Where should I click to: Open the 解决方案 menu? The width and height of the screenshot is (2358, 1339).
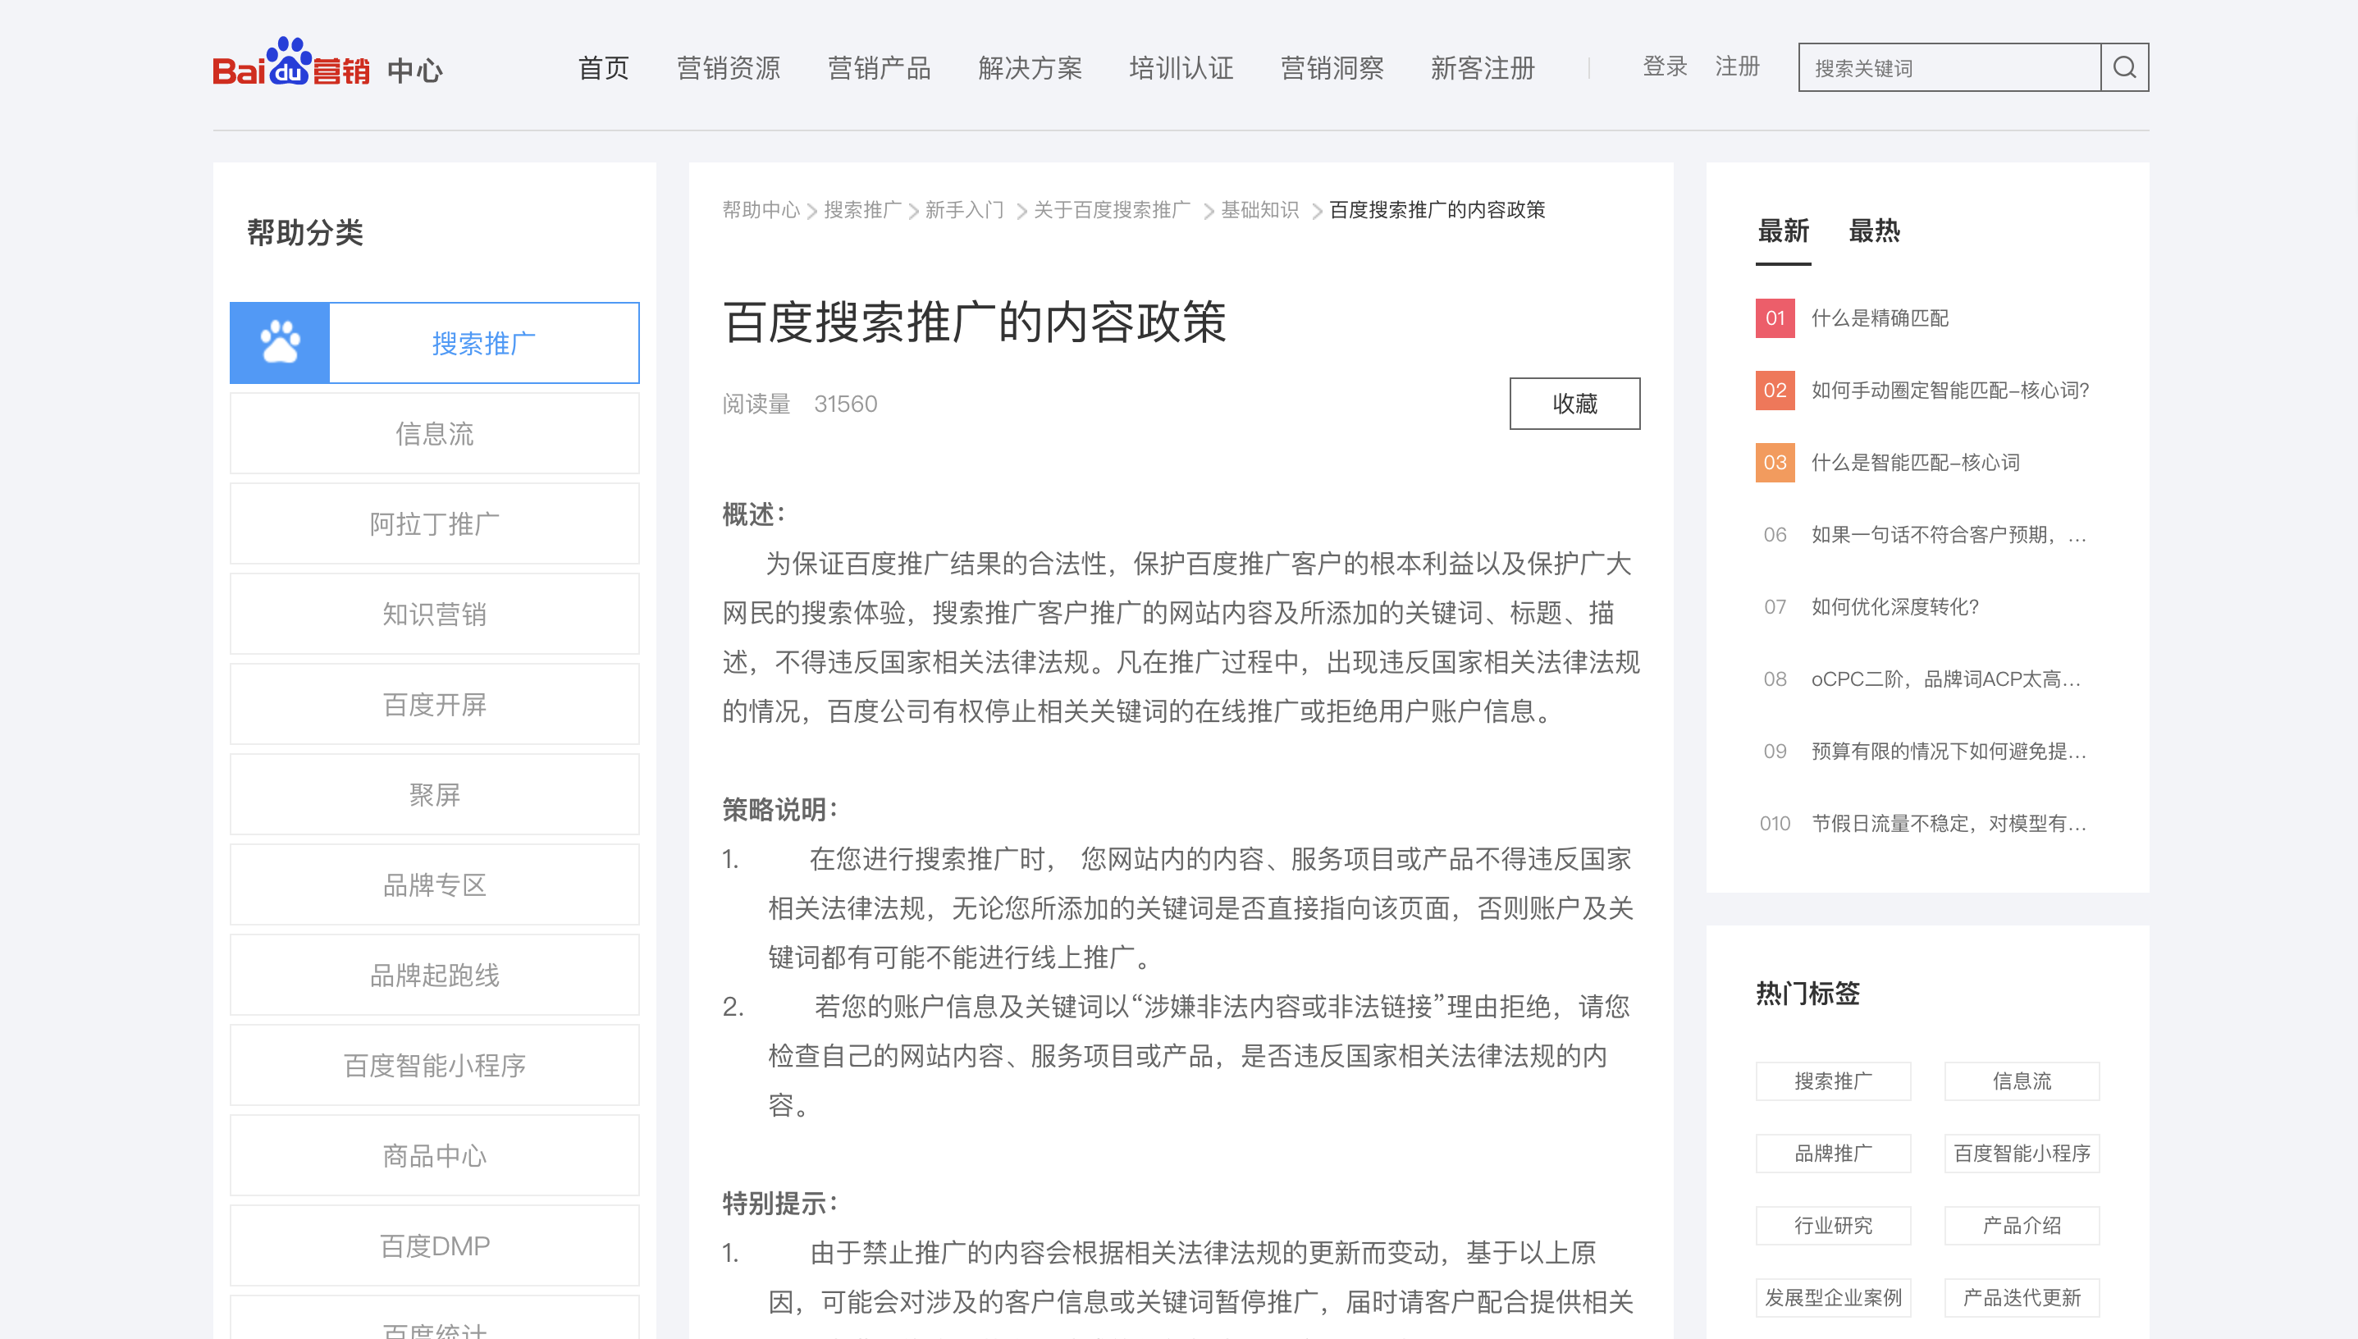(1030, 68)
